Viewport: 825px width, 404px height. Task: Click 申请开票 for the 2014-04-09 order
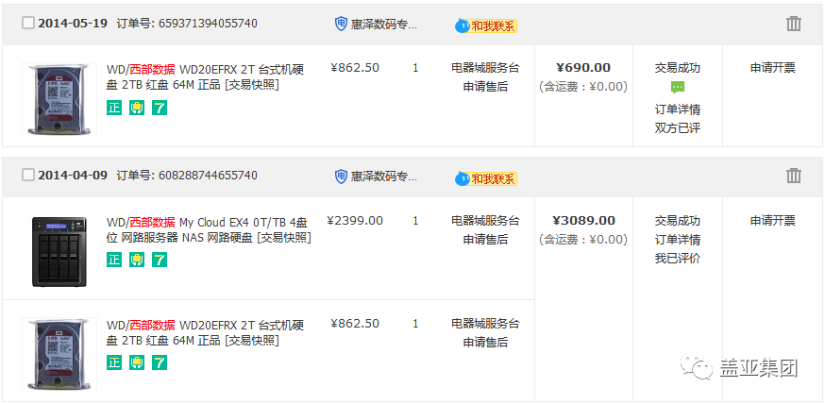773,221
